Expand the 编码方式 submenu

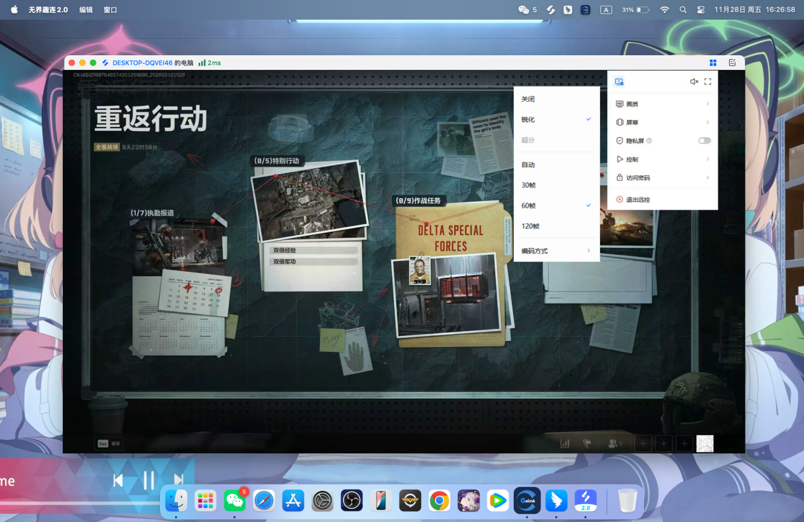[x=556, y=251]
